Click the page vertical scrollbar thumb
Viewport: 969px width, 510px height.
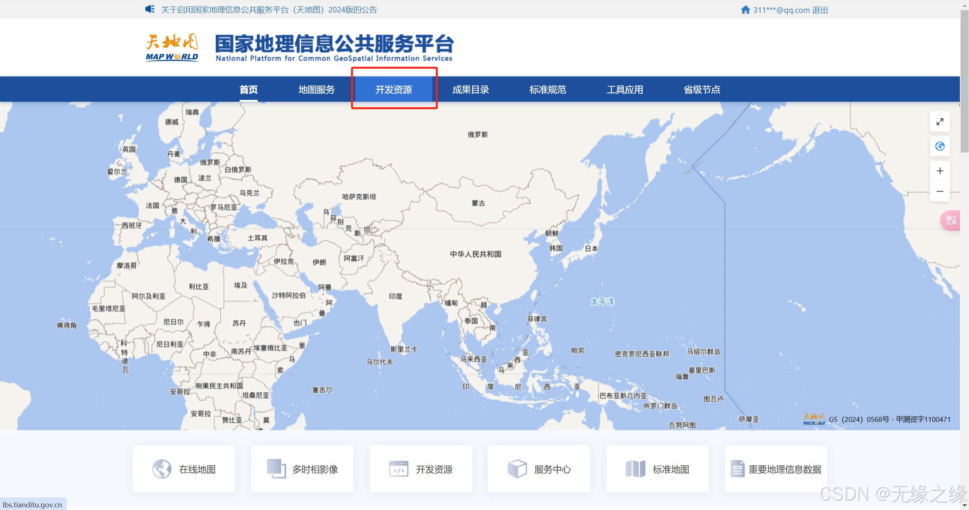point(964,81)
